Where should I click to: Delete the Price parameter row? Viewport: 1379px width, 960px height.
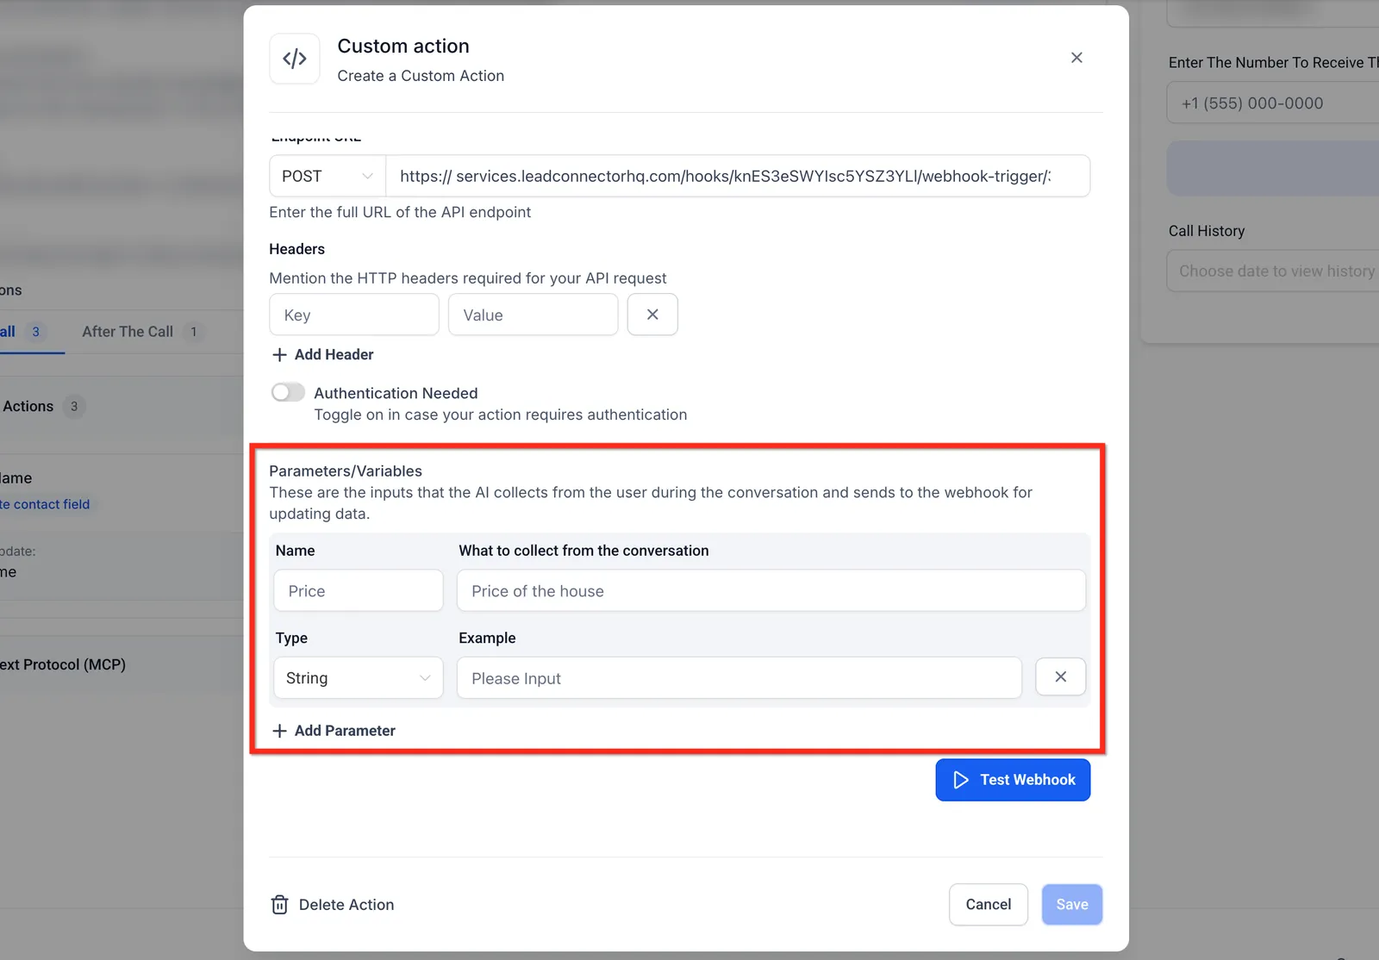coord(1060,677)
